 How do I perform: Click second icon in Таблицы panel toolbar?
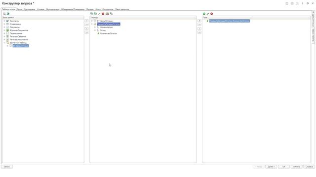click(x=95, y=14)
